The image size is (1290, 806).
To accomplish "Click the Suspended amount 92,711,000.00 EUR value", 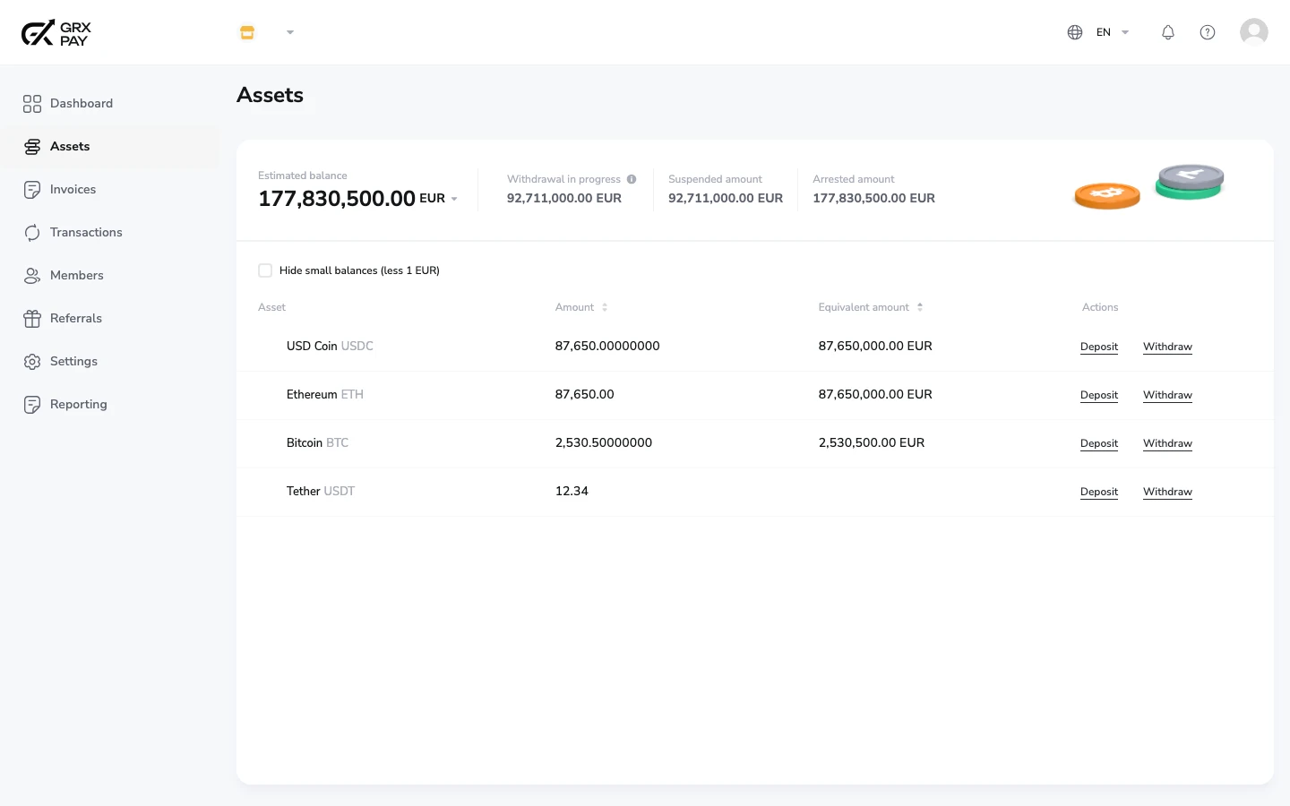I will tap(726, 198).
